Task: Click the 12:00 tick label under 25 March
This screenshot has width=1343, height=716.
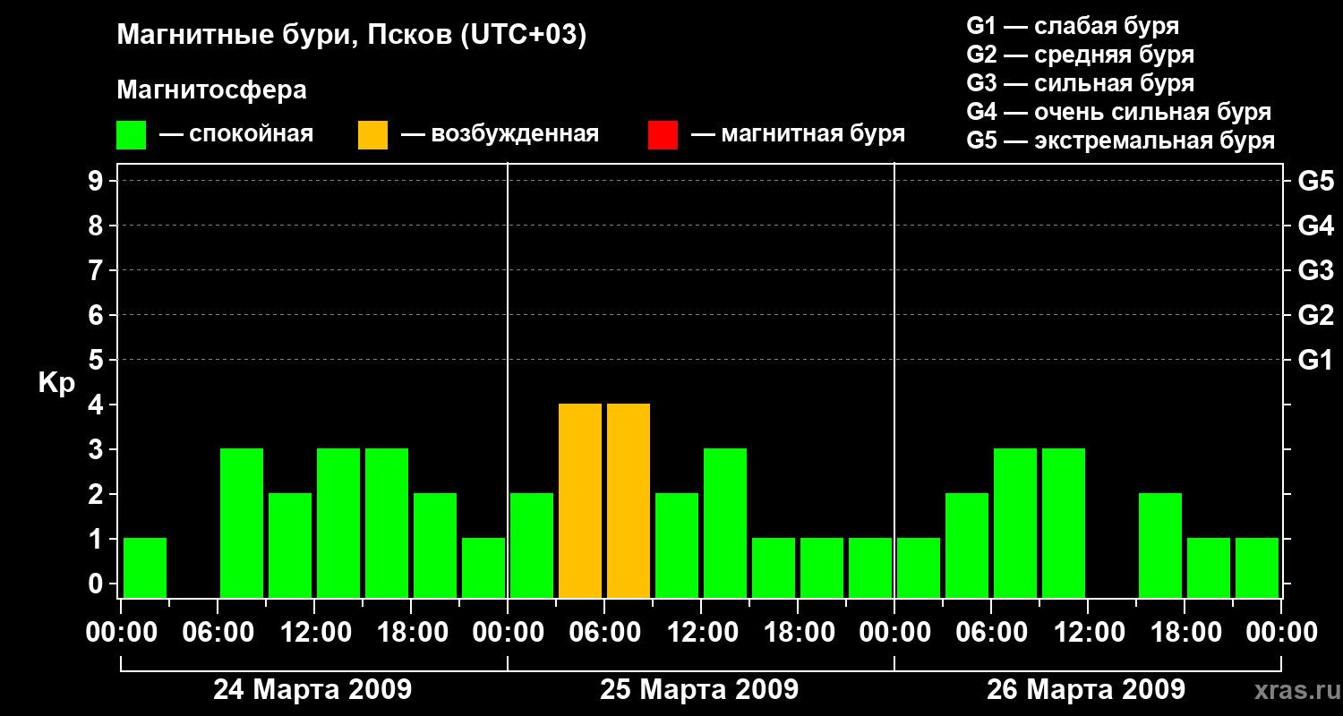Action: pos(701,633)
